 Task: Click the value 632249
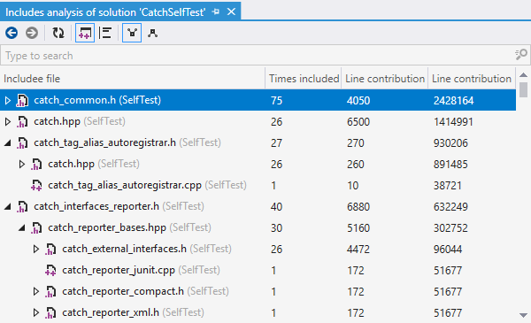pyautogui.click(x=450, y=207)
